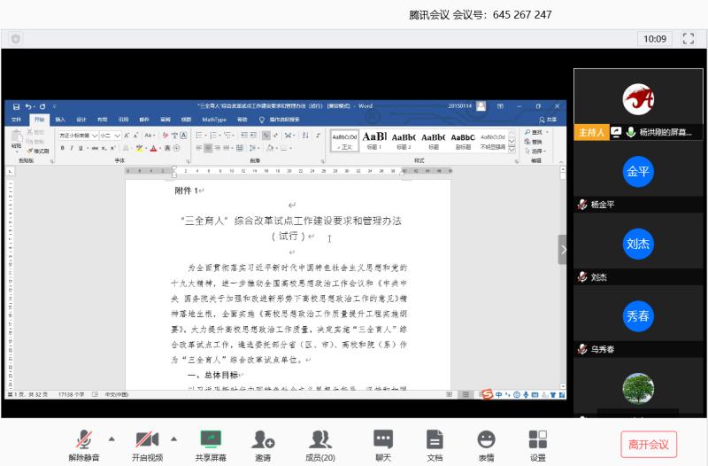This screenshot has height=466, width=708.
Task: Open the 邀请 (Invite) participants icon
Action: click(263, 439)
